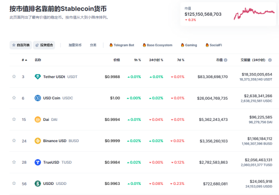Open the 投资组合 portfolio button
Viewport: 279px width, 195px height.
point(44,45)
